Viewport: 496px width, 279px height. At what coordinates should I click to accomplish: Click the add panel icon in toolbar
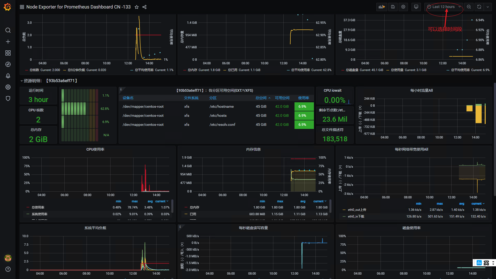[382, 7]
